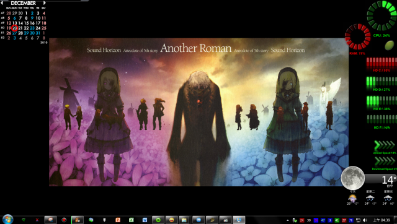The image size is (397, 224).
Task: Select December 31 in the calendar
Action: 38,33
